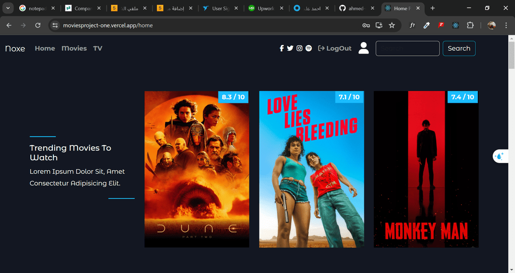Click the page vertical scrollbar thumb

[511, 55]
